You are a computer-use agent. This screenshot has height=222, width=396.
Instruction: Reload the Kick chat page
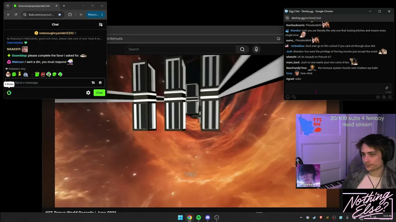(x=16, y=14)
